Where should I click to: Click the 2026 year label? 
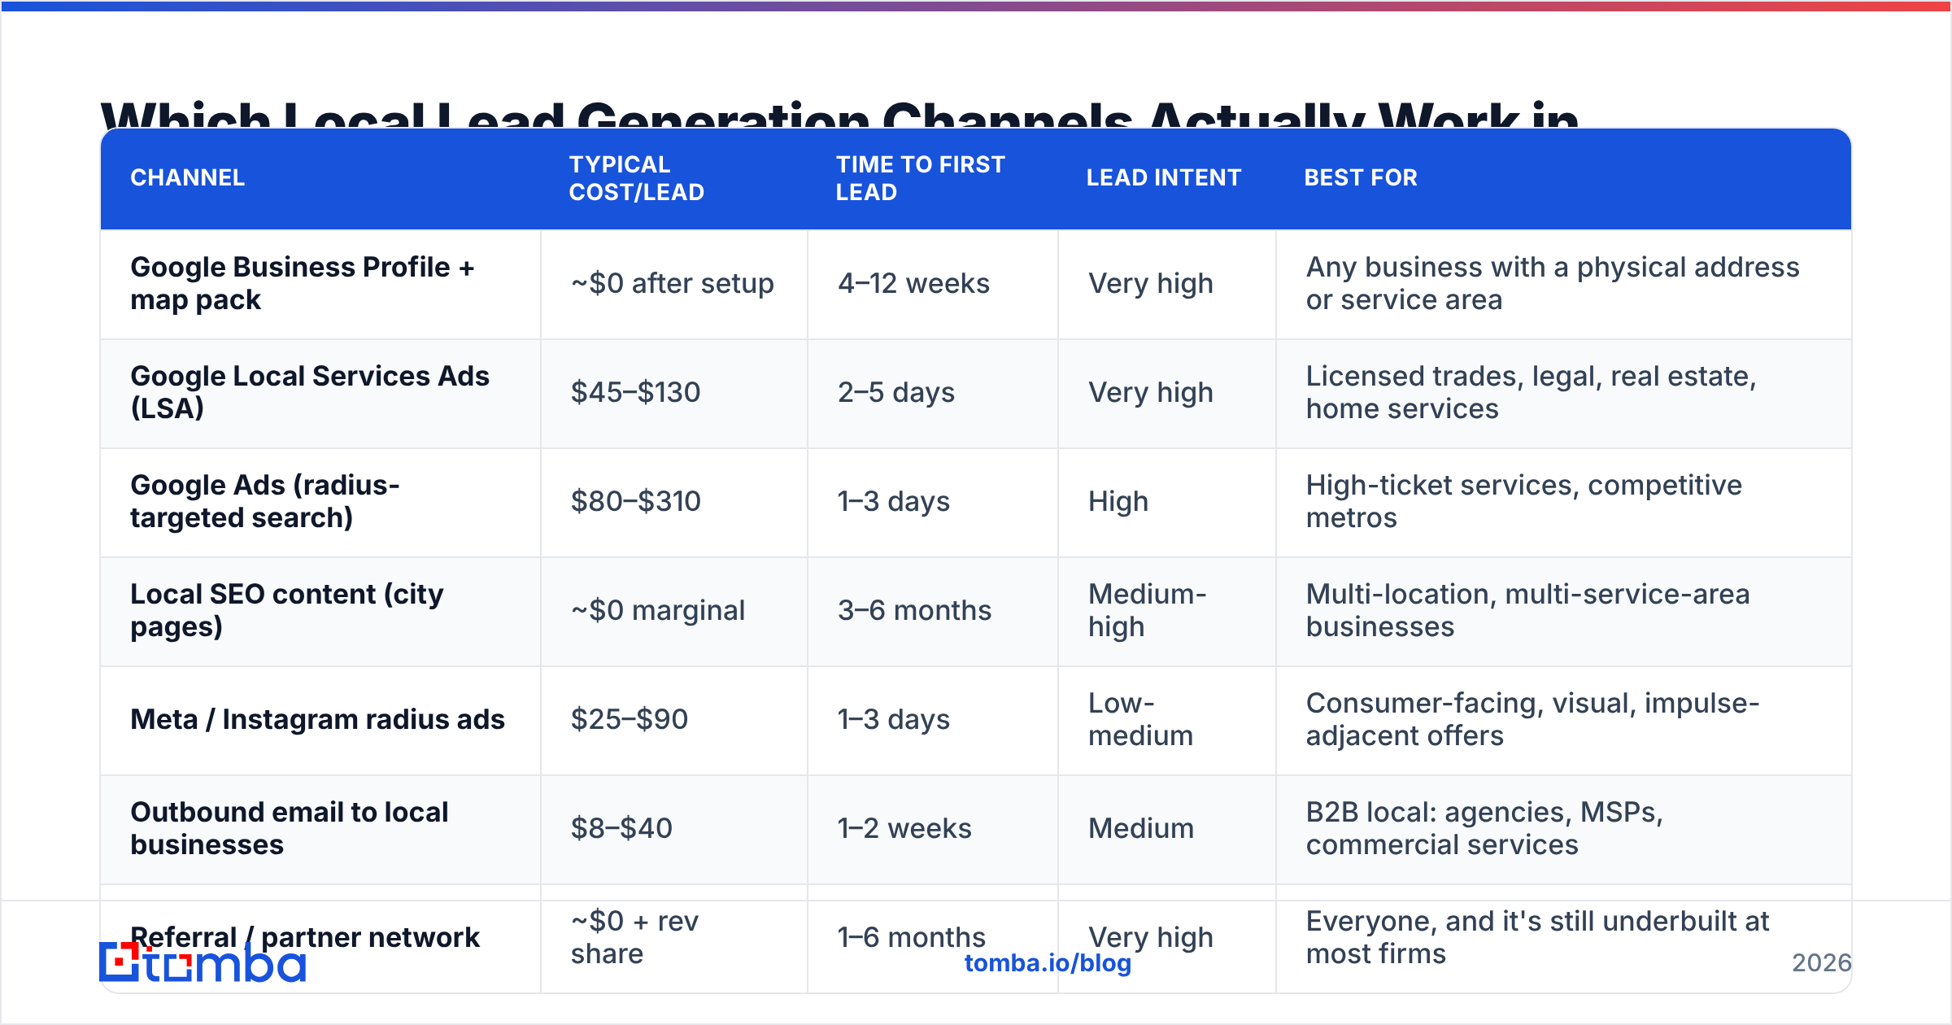point(1821,963)
